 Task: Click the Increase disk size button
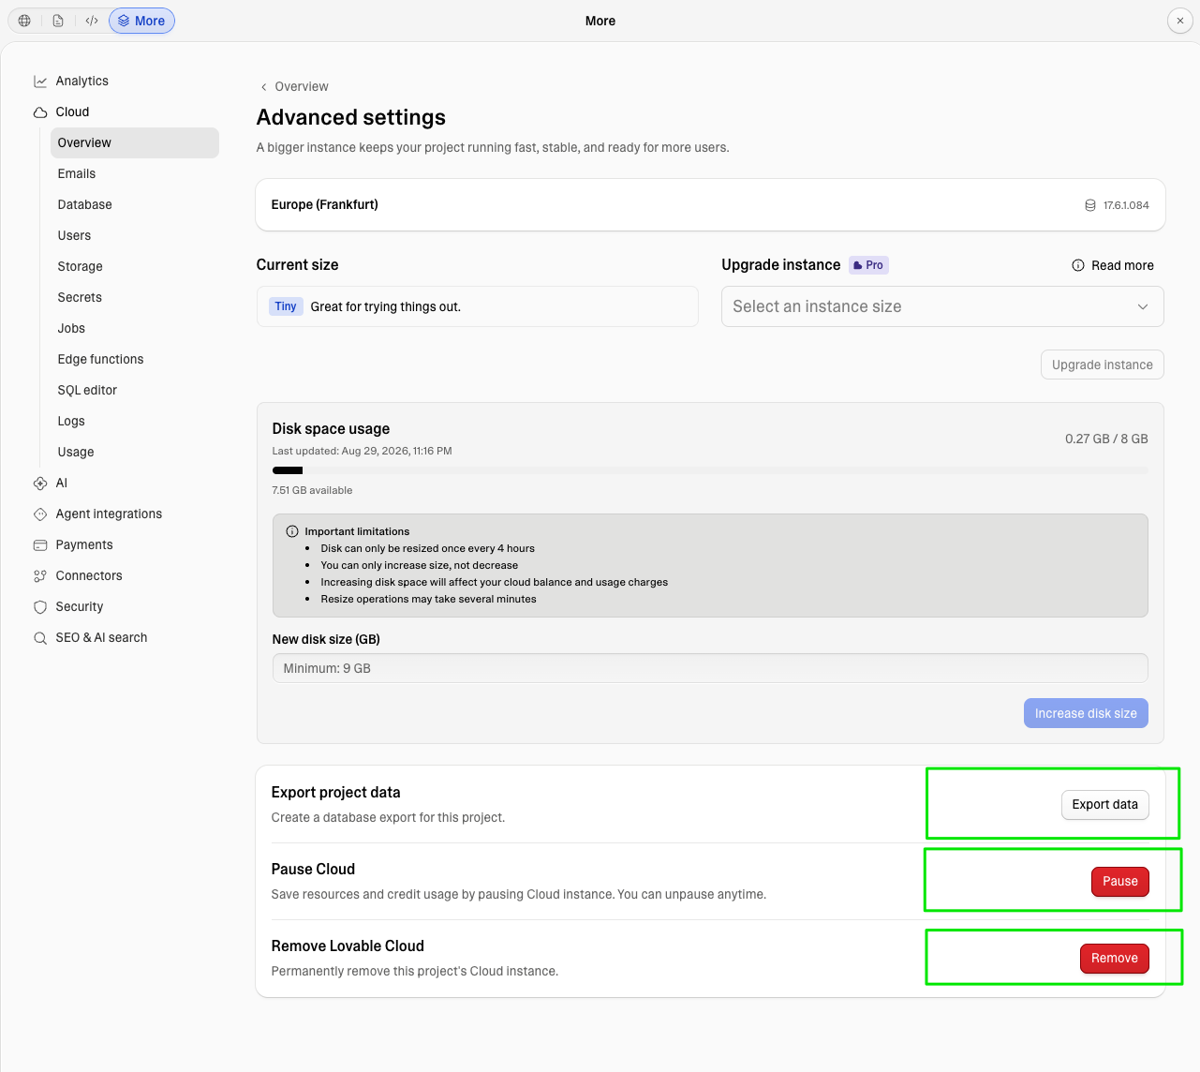pyautogui.click(x=1086, y=713)
